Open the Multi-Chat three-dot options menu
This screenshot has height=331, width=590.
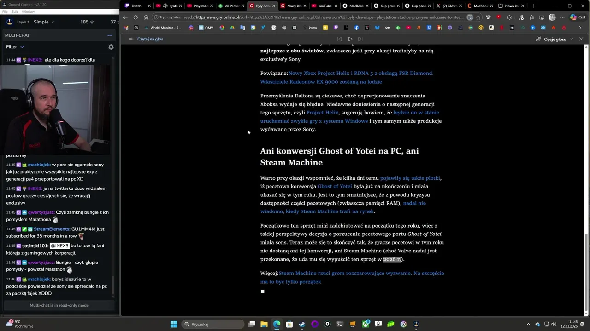tap(110, 35)
